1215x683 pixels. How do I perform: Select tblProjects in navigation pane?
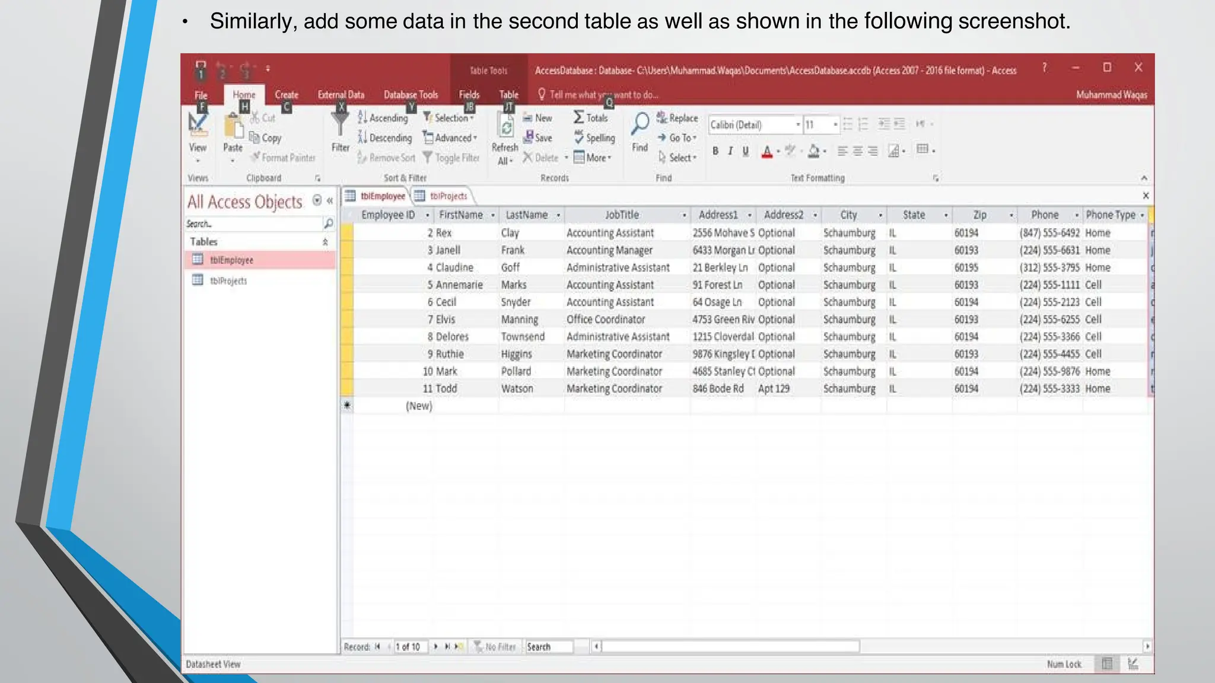(260, 280)
